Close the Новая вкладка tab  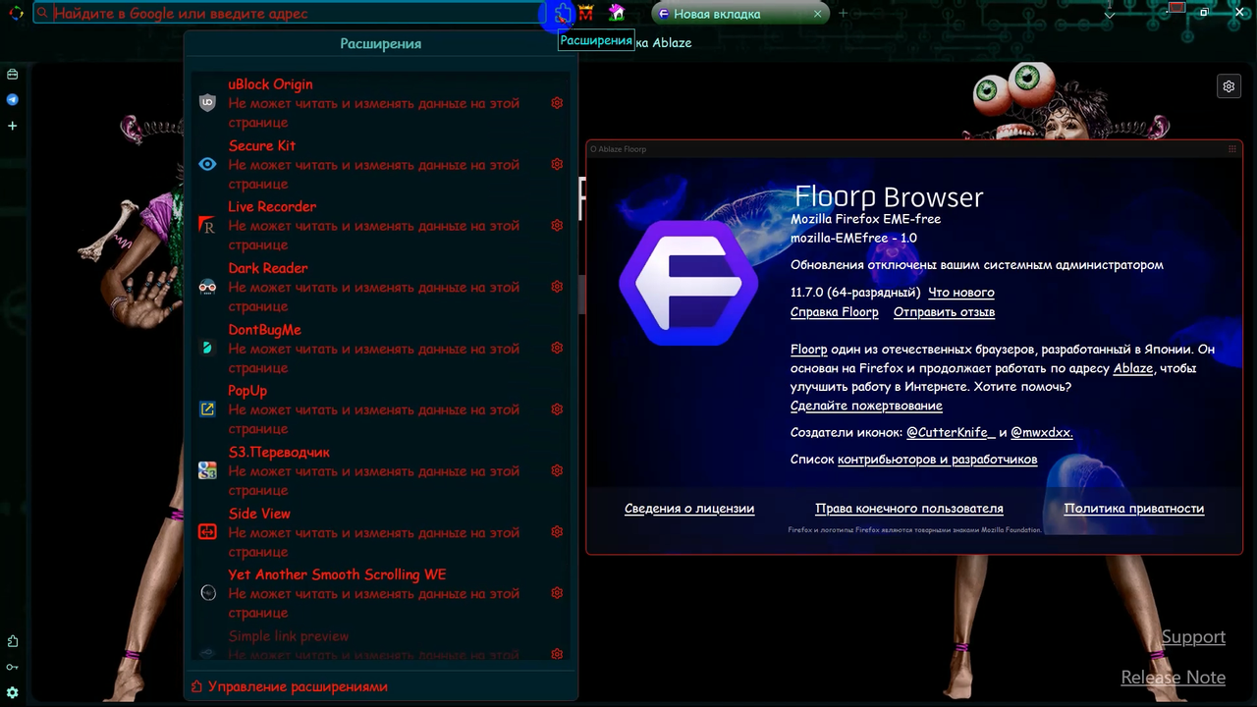click(817, 14)
